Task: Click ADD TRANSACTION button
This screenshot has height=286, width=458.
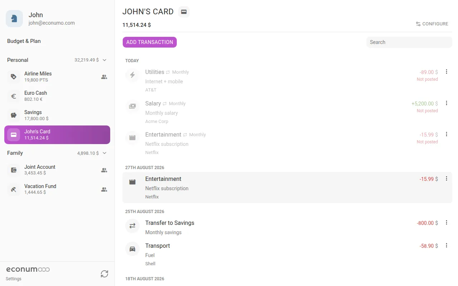Action: pos(150,42)
